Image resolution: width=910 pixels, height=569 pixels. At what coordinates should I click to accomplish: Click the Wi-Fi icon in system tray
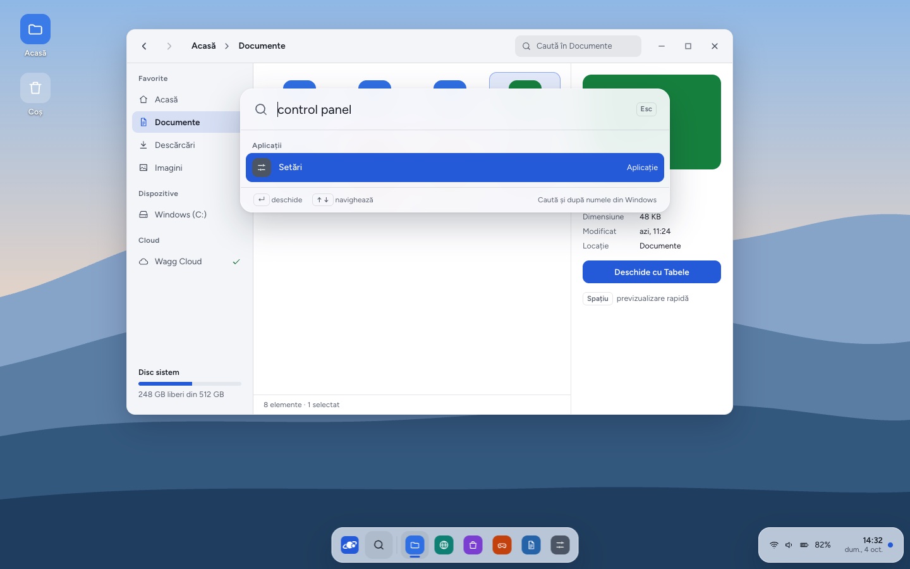[x=773, y=545]
